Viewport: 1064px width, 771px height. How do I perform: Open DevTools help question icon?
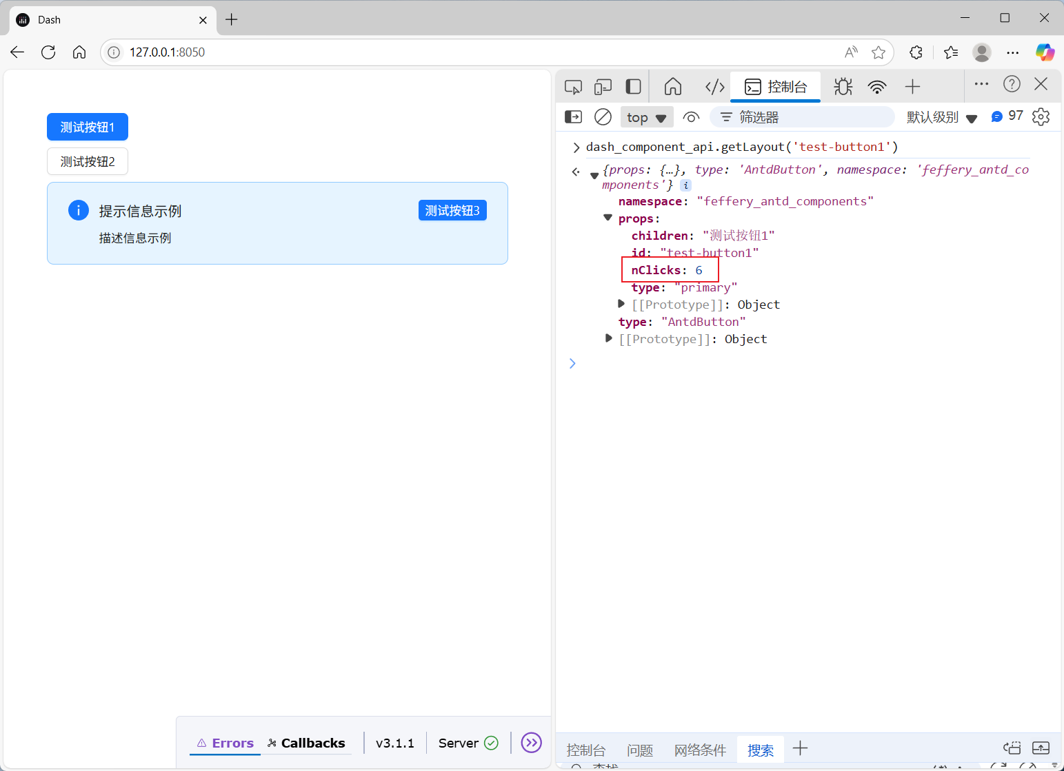click(1012, 84)
